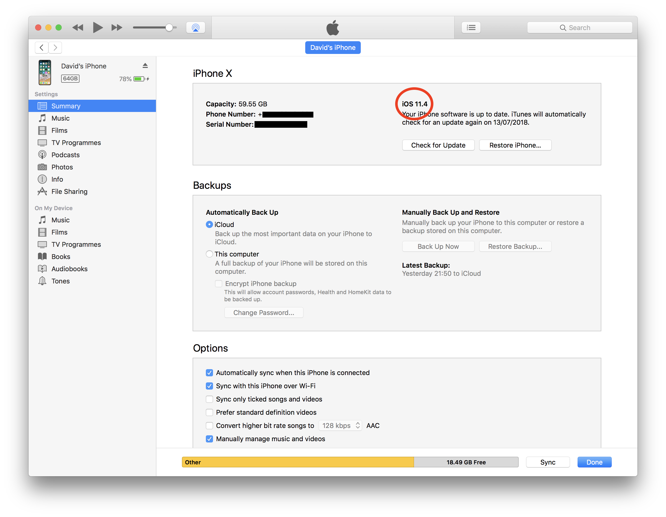Click the 64GB capacity badge

(70, 79)
